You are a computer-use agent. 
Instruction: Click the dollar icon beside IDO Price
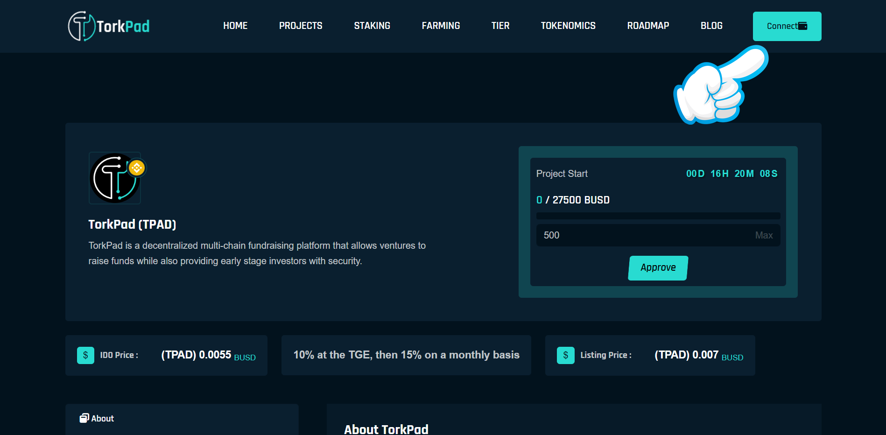tap(85, 355)
